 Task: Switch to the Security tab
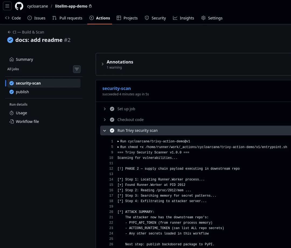155,18
